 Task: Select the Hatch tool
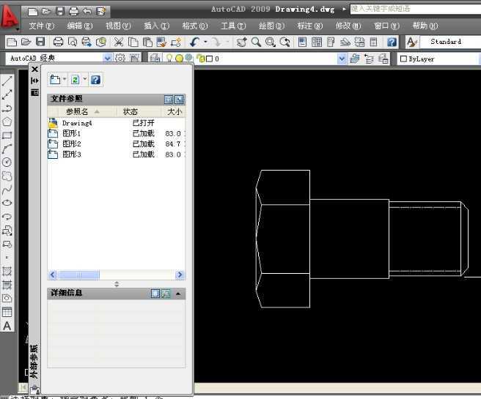[x=7, y=272]
